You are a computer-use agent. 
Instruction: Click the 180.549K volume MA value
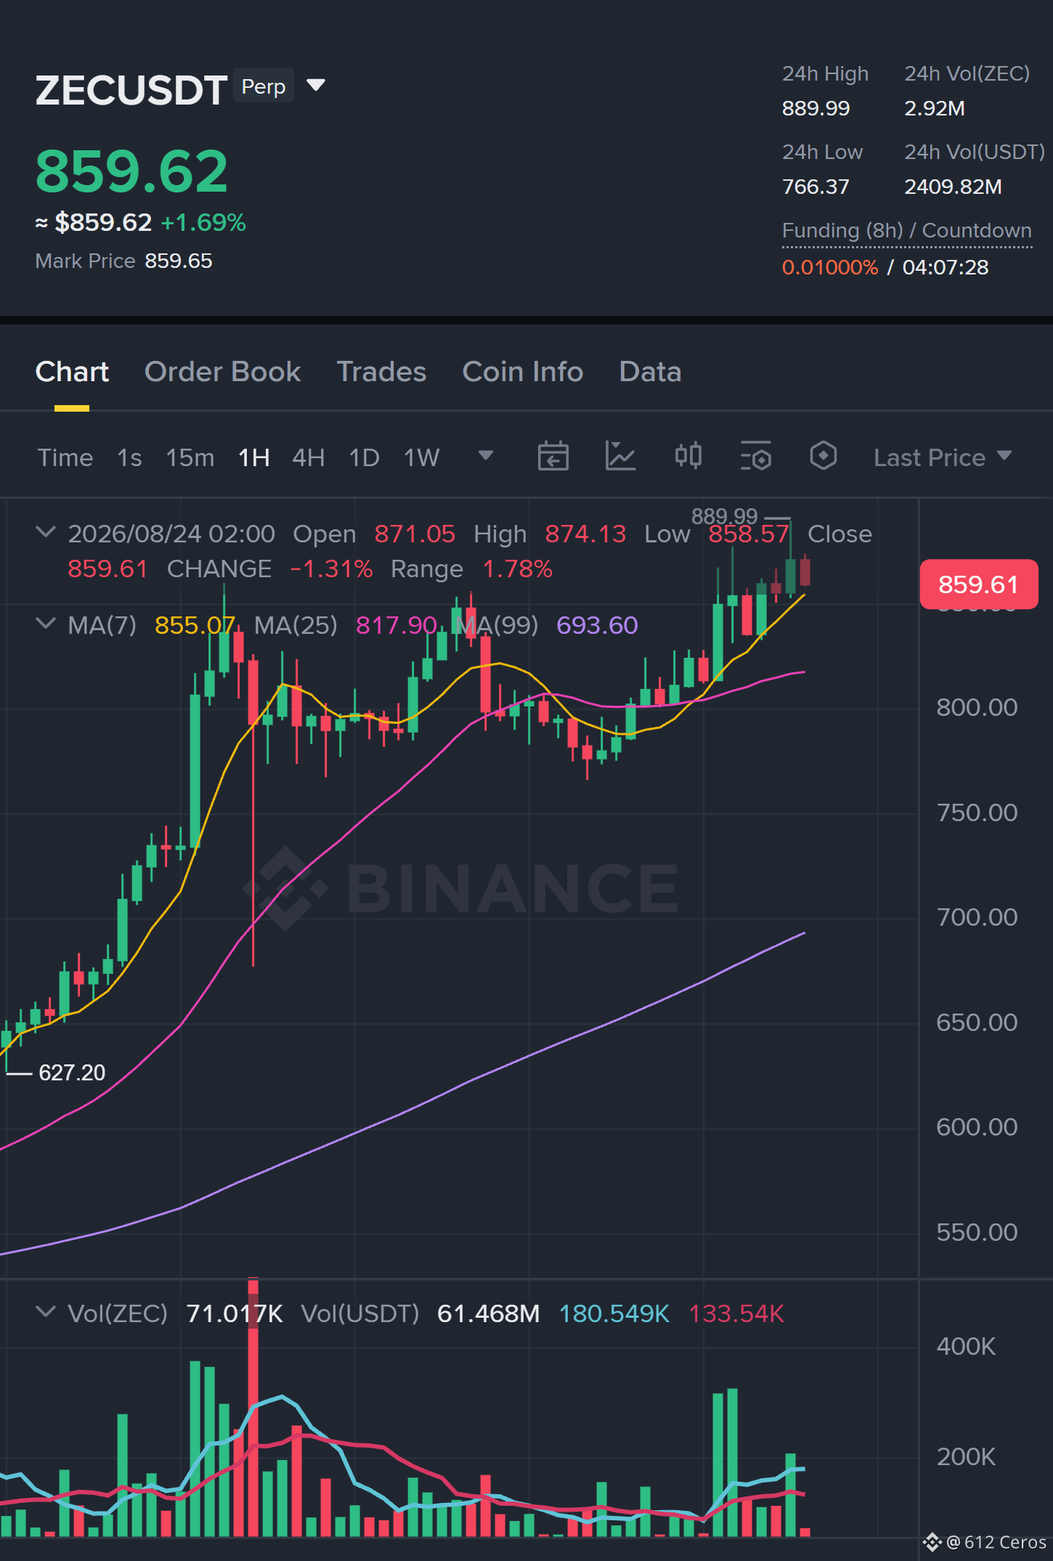pyautogui.click(x=614, y=1313)
